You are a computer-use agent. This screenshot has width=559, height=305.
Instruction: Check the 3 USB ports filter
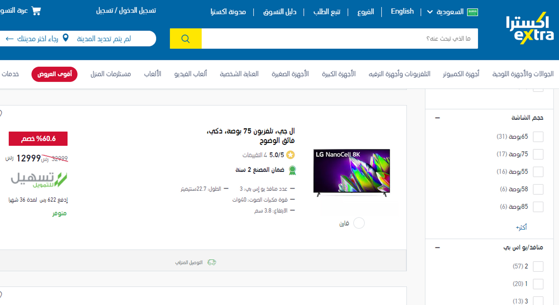(x=538, y=301)
